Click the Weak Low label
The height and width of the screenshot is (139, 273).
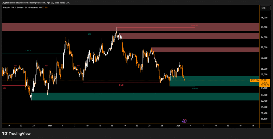click(x=195, y=88)
